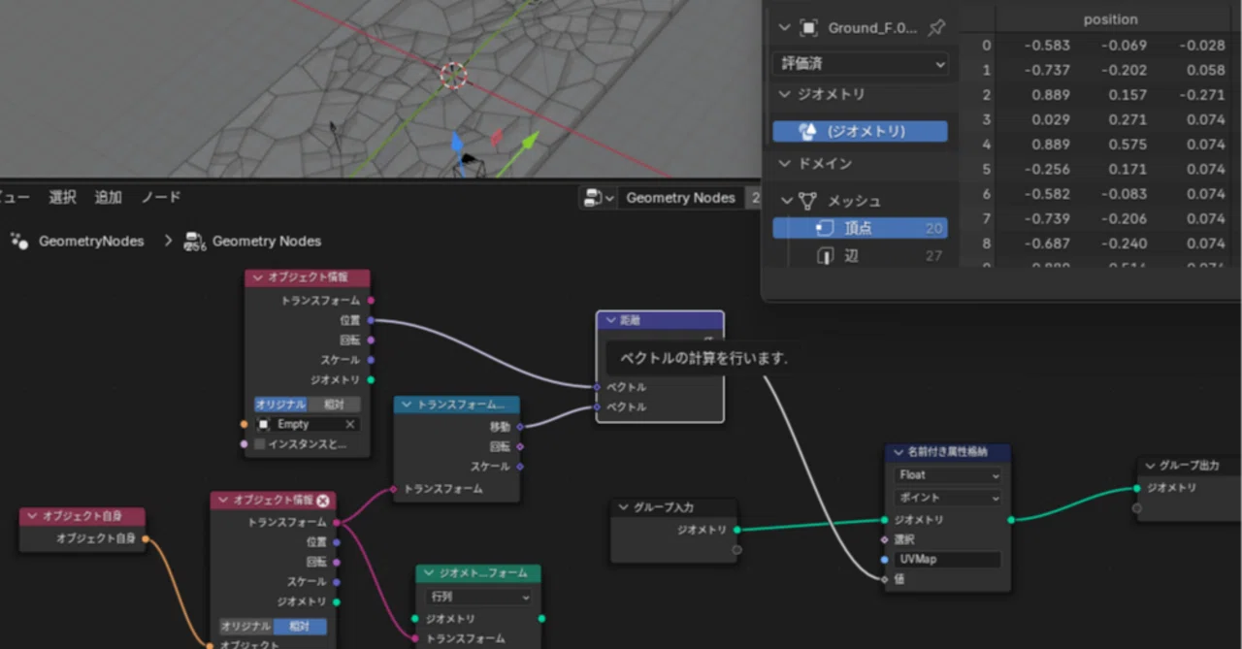Enable the インスタンスと... checkbox
The width and height of the screenshot is (1242, 649).
(x=260, y=444)
